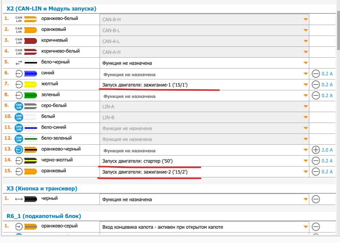Click the blue output icon for оранжево-черный wire

(19, 150)
